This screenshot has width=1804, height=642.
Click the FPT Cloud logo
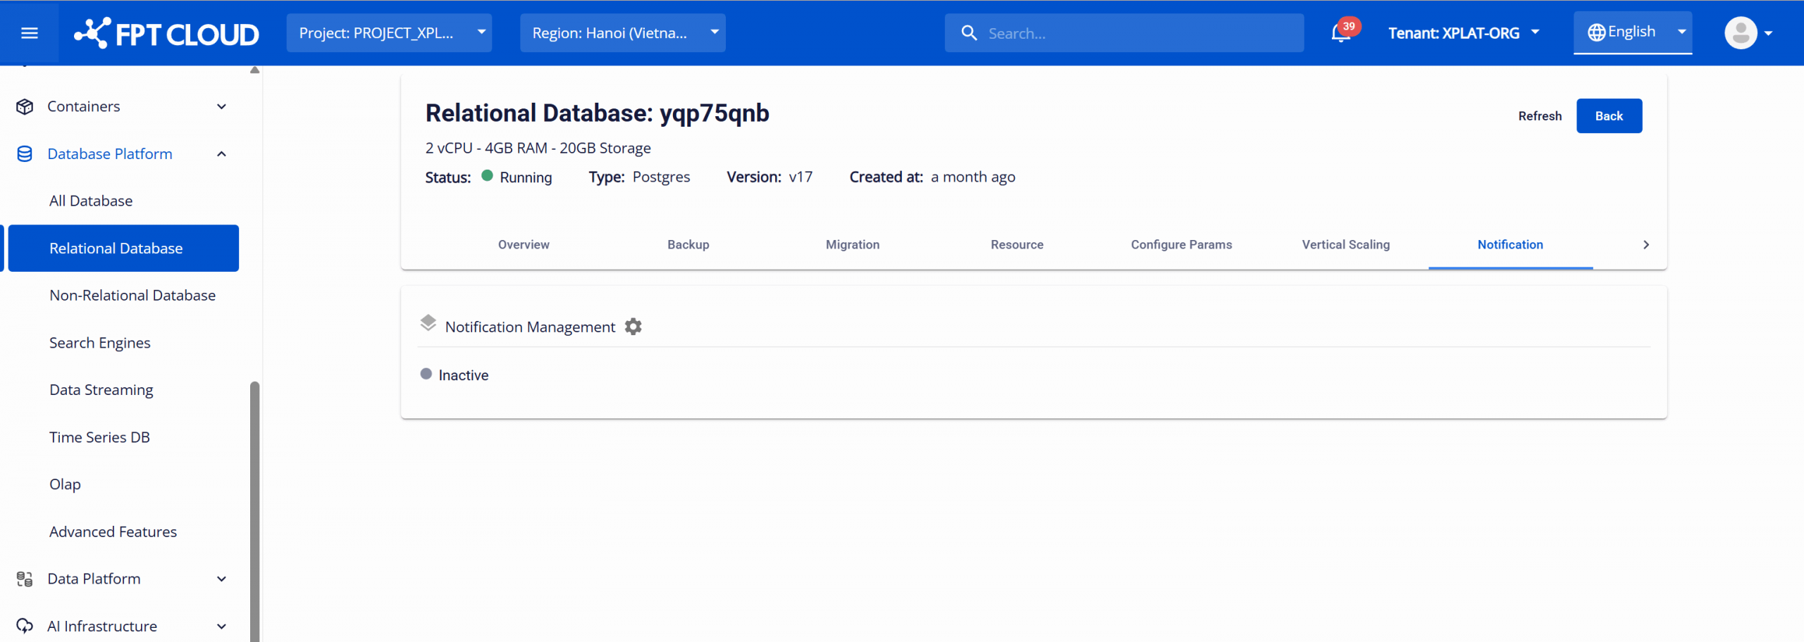(167, 33)
